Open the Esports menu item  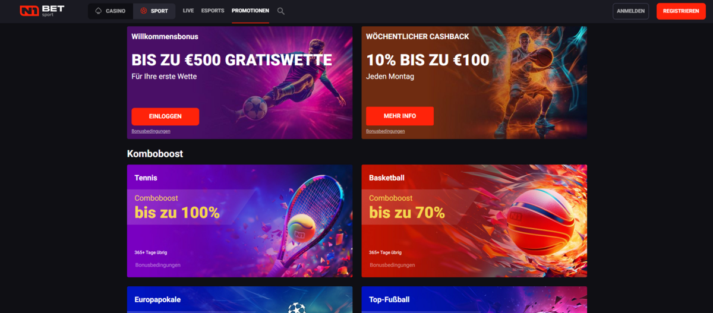click(213, 11)
